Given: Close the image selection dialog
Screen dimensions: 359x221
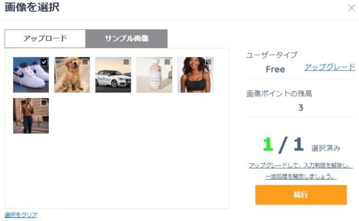Looking at the screenshot, I should (x=351, y=8).
